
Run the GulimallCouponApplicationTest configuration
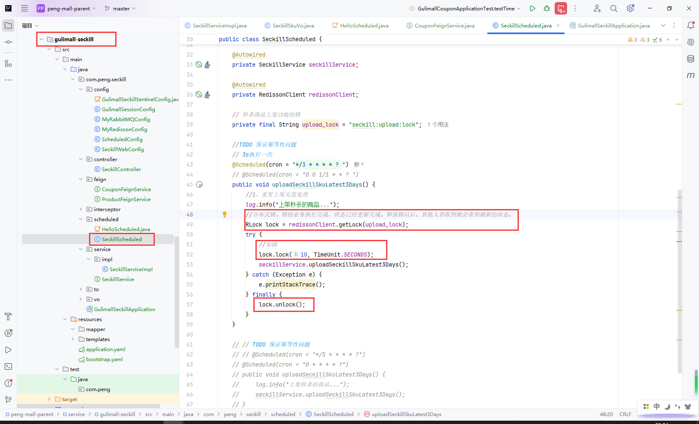click(x=533, y=8)
